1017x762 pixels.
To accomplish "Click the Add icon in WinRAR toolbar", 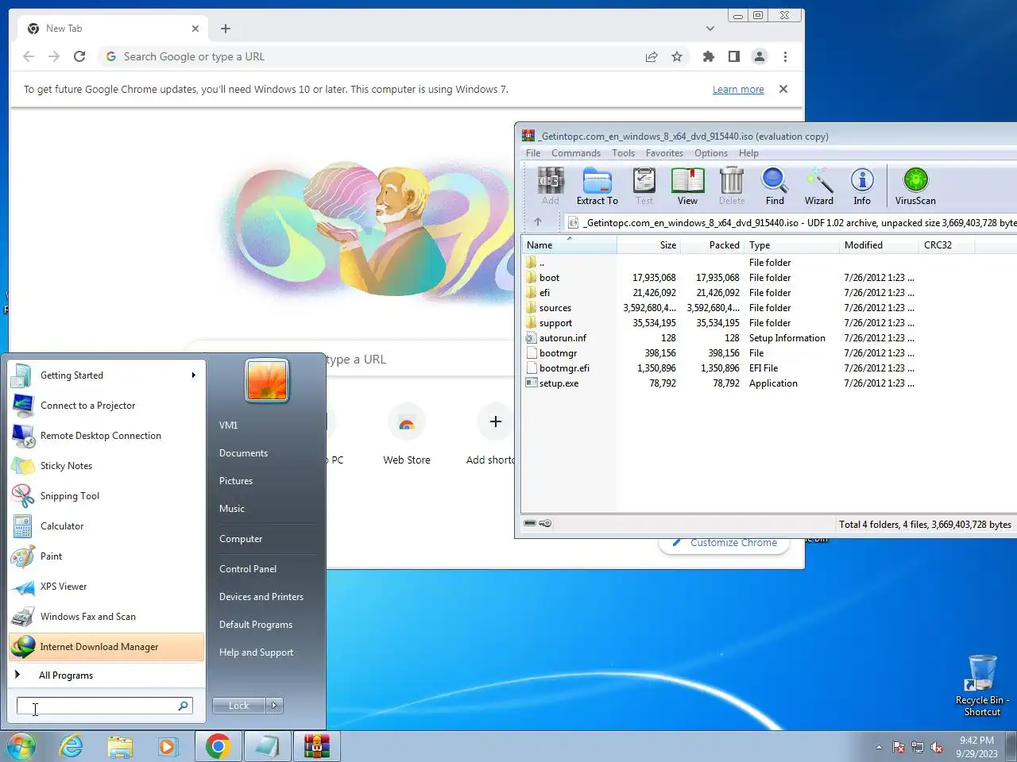I will coord(551,186).
